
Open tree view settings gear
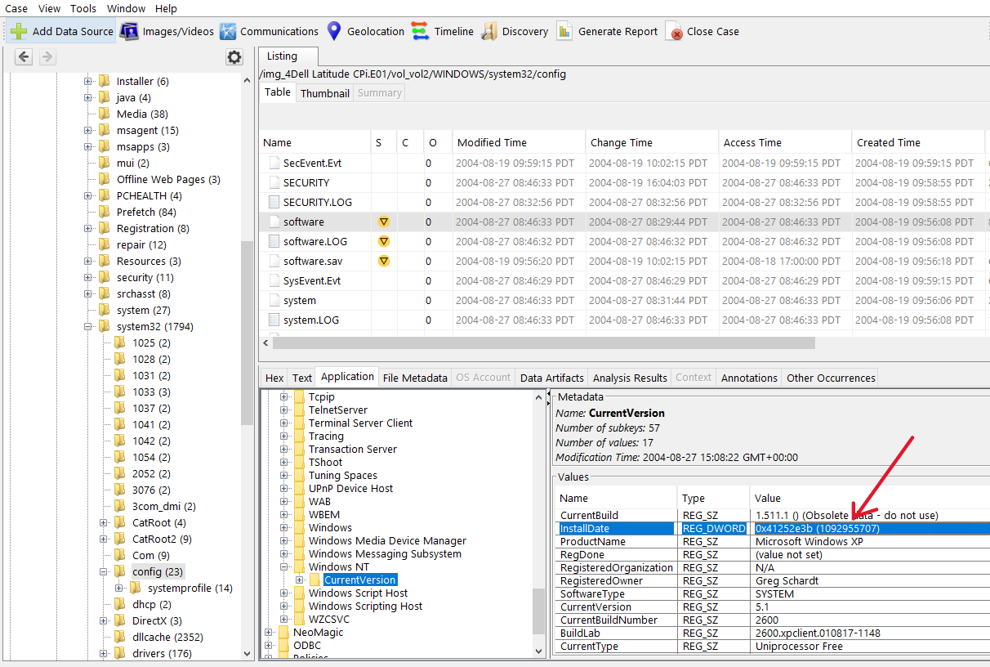234,57
